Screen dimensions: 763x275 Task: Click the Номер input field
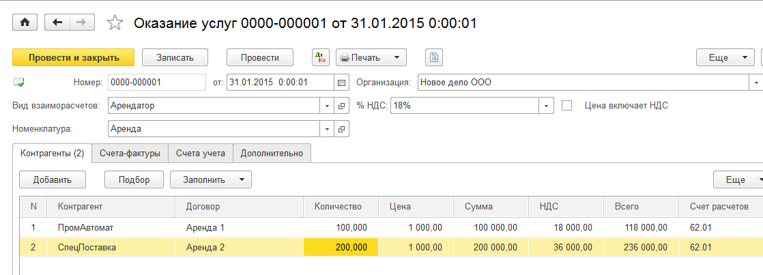(x=156, y=83)
